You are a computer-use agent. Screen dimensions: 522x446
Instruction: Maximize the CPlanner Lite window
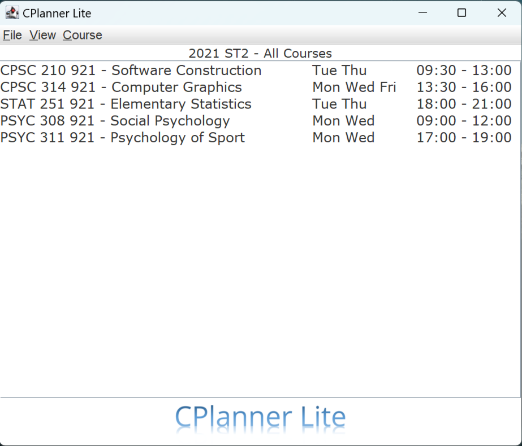(x=461, y=13)
